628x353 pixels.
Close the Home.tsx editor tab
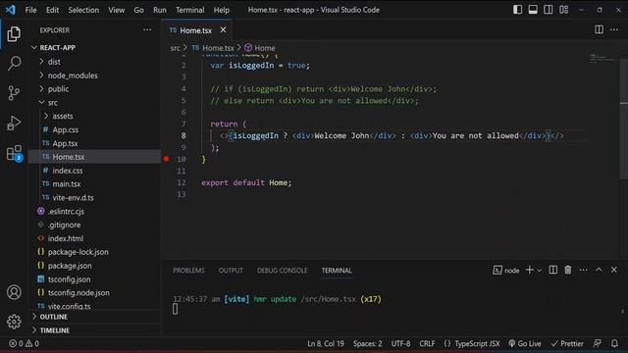pos(223,30)
